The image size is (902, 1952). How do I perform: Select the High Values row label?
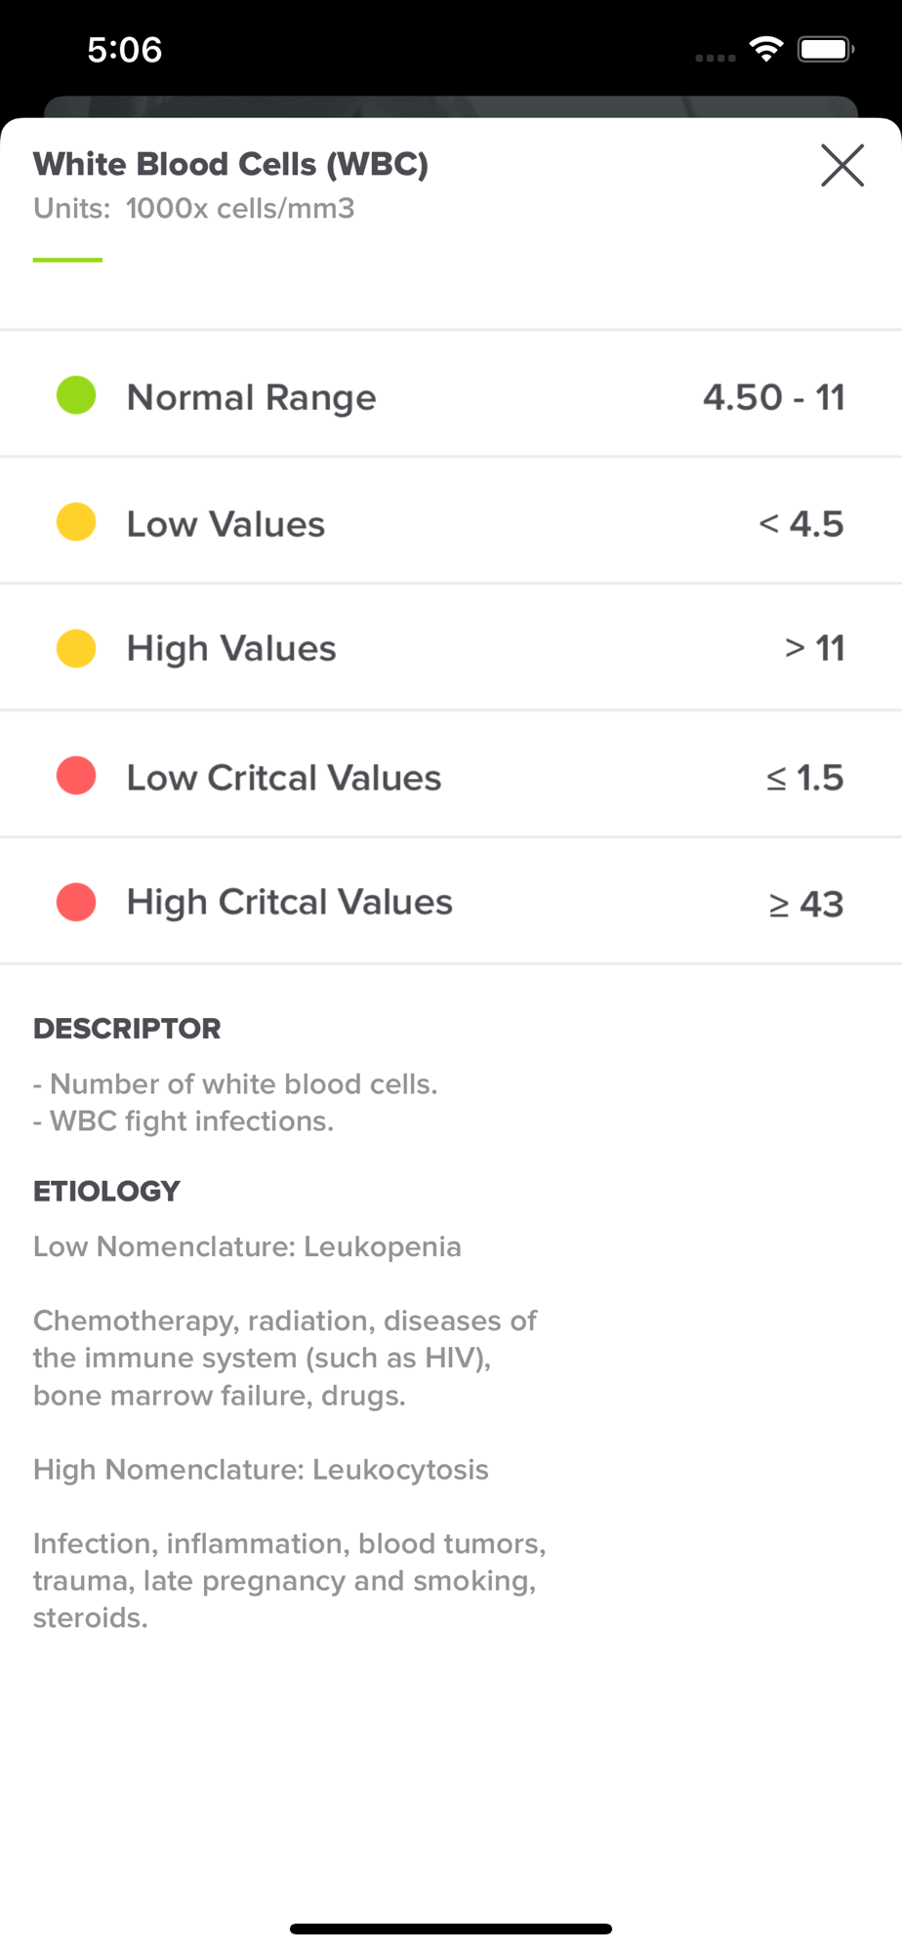tap(231, 649)
